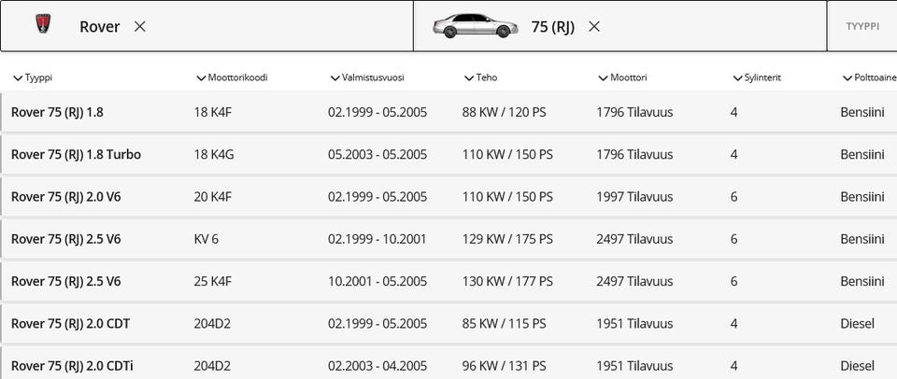Click date range 02.1999 - 10.2001
The height and width of the screenshot is (379, 897).
click(x=377, y=239)
